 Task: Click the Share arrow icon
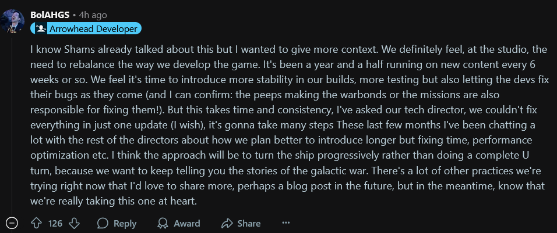click(227, 223)
